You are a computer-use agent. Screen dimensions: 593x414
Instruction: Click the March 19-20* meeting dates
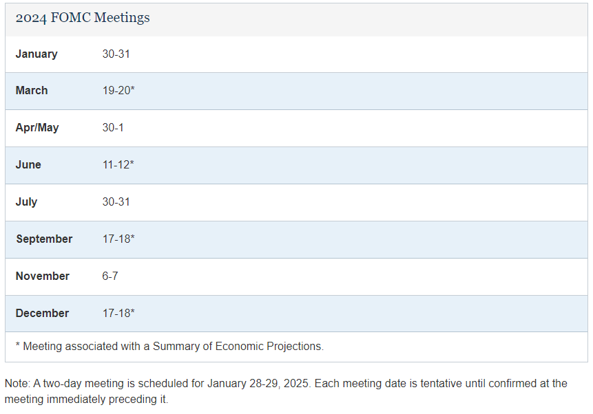click(x=118, y=91)
